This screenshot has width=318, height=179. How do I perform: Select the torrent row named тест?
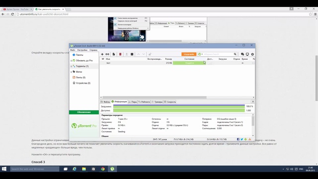177,63
